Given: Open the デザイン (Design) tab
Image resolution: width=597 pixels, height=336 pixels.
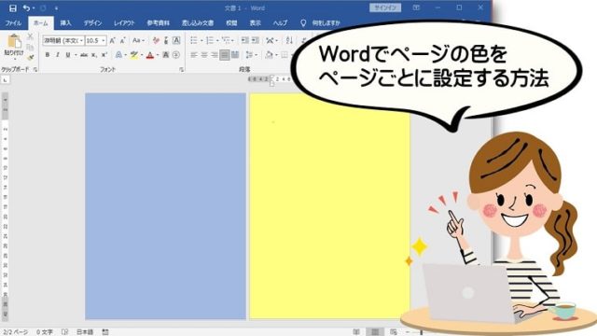Looking at the screenshot, I should [93, 22].
